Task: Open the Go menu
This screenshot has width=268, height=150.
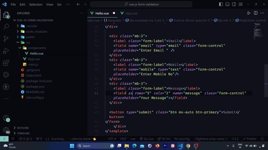Action: coord(59,5)
